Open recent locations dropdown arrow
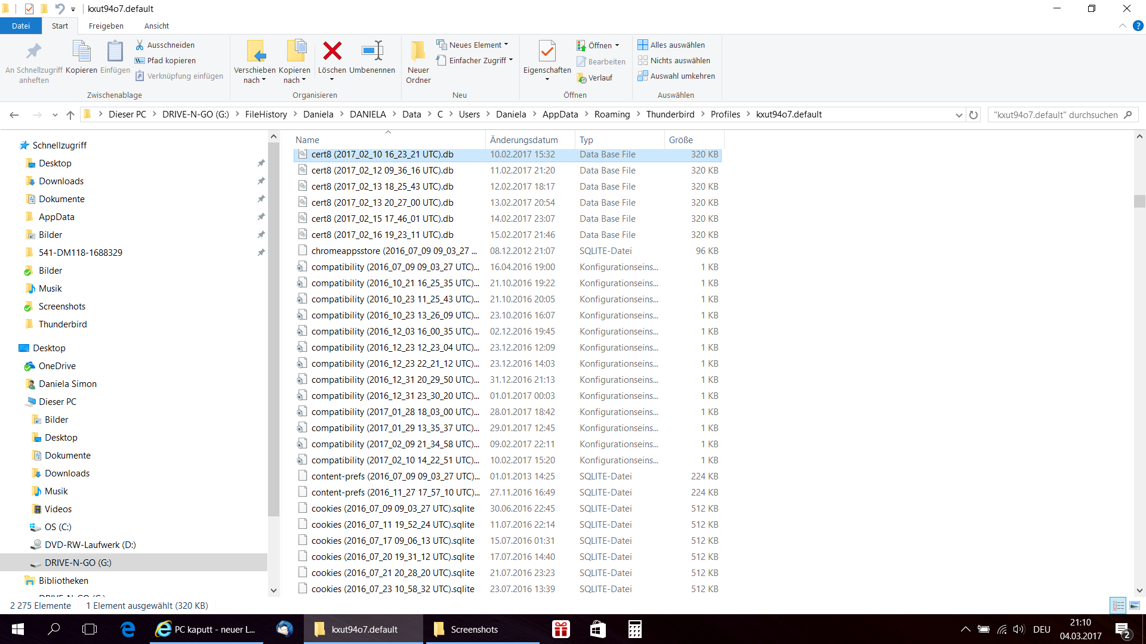The image size is (1146, 644). (55, 114)
